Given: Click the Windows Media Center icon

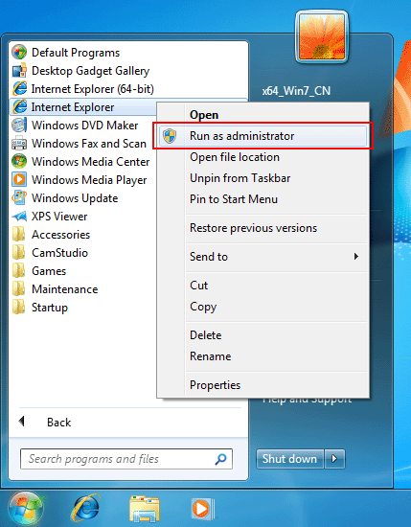Looking at the screenshot, I should point(19,162).
